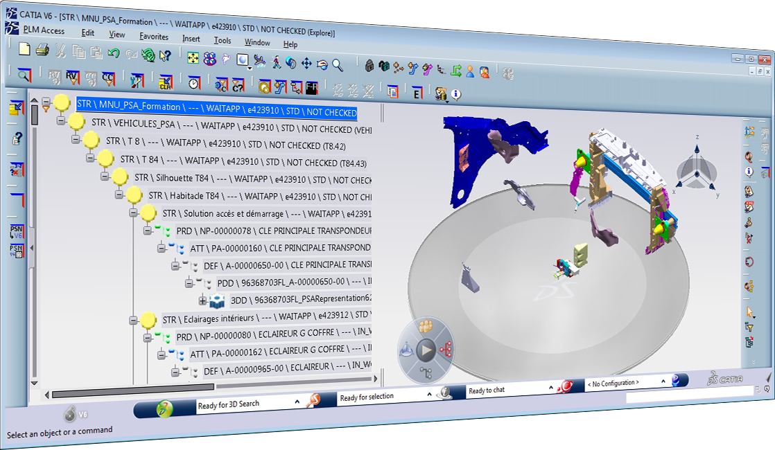This screenshot has height=450, width=775.
Task: Collapse the STR \ VEHICULES_PSA node
Action: point(61,120)
